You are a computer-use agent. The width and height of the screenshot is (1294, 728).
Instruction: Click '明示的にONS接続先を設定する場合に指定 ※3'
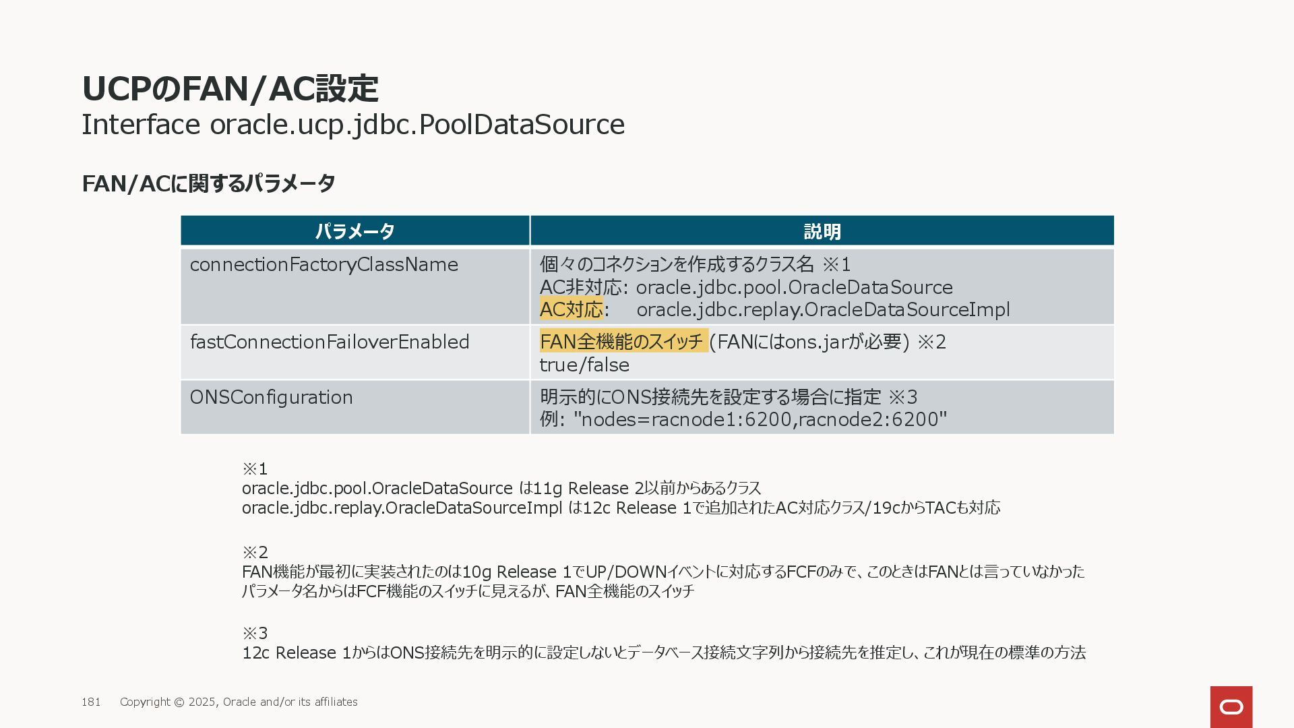[x=729, y=397]
